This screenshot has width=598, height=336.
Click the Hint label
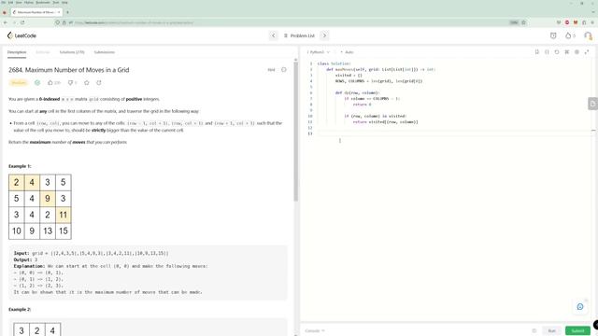click(271, 70)
